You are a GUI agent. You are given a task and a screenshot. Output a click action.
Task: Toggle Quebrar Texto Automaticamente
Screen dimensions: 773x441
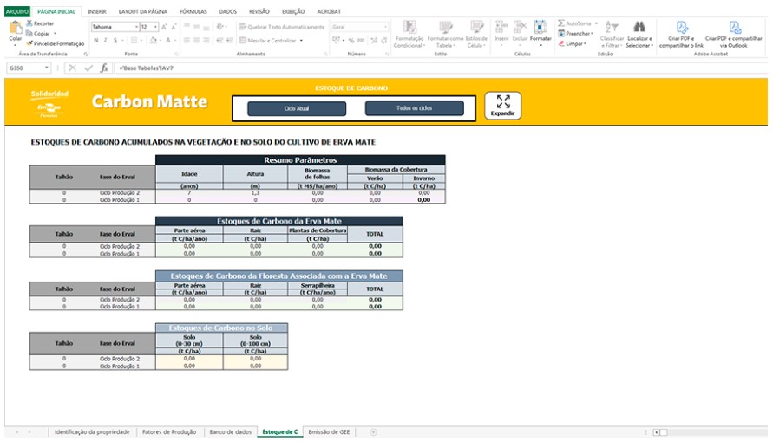(x=282, y=27)
